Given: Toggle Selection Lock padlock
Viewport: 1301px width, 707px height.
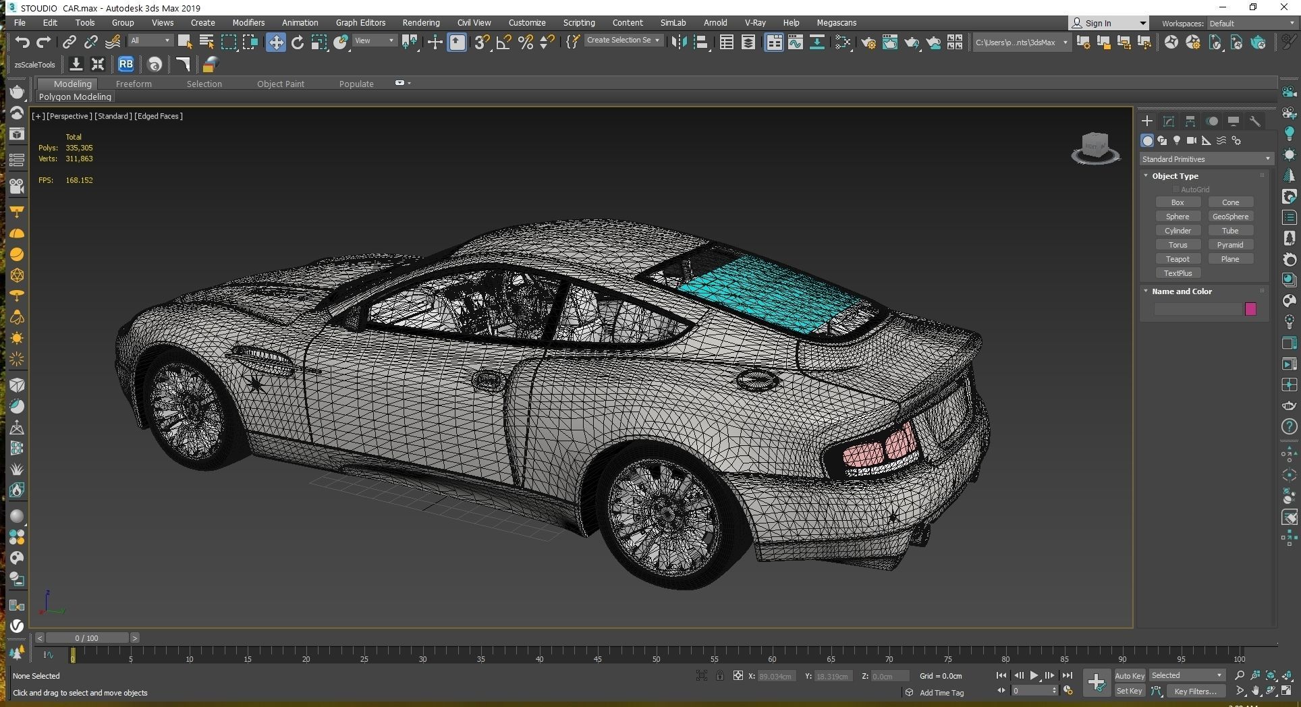Looking at the screenshot, I should (720, 675).
